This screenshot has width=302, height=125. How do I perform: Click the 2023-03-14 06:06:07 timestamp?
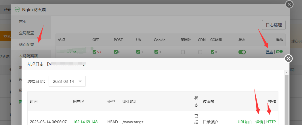pos(48,122)
